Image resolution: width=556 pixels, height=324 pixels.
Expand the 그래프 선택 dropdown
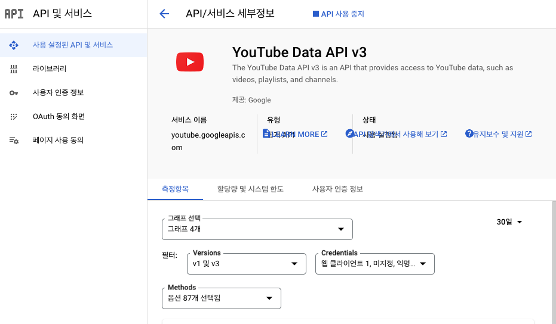pos(257,229)
